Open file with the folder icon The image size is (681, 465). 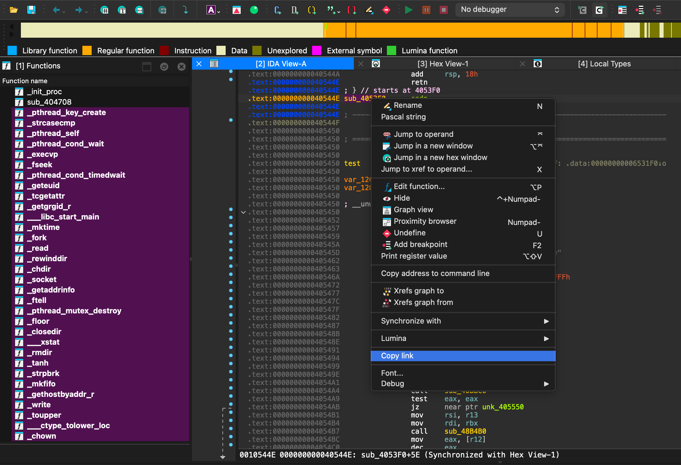point(14,10)
